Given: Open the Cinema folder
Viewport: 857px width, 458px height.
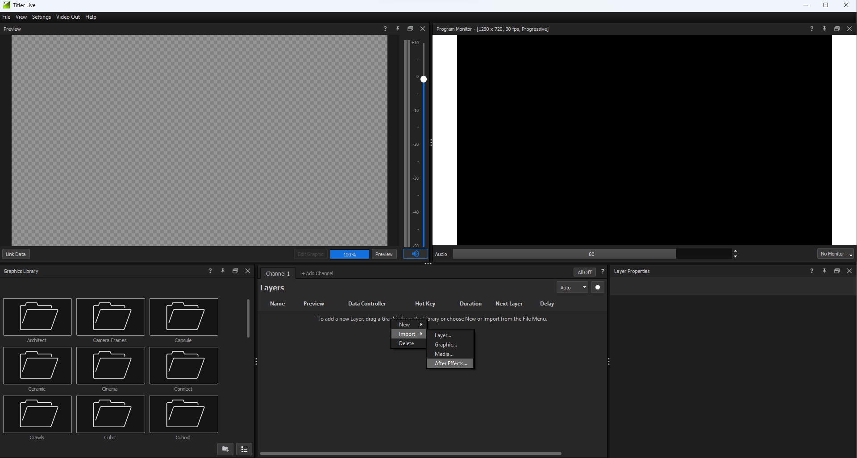Looking at the screenshot, I should tap(111, 366).
